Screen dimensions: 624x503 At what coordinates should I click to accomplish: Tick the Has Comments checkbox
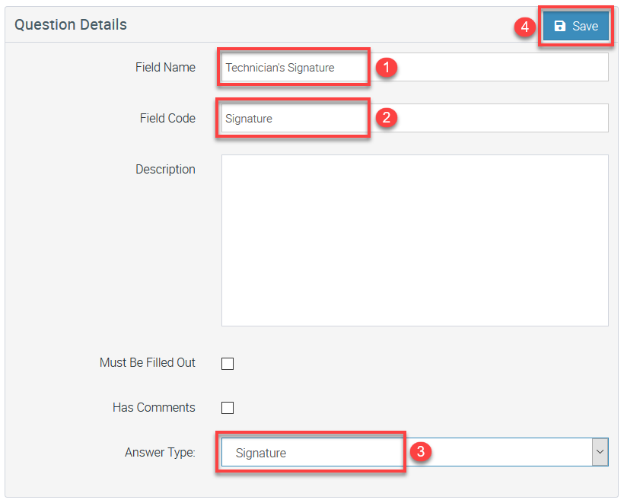click(228, 408)
